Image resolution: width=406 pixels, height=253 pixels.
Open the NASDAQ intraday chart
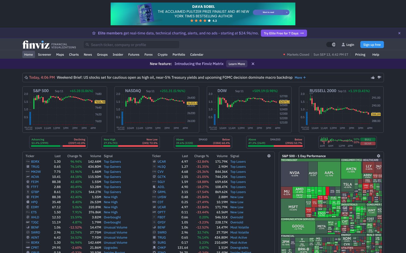pyautogui.click(x=157, y=110)
